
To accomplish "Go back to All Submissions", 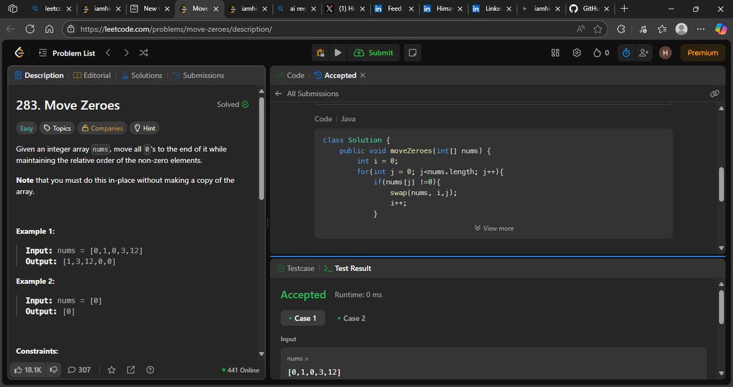I will pyautogui.click(x=307, y=94).
